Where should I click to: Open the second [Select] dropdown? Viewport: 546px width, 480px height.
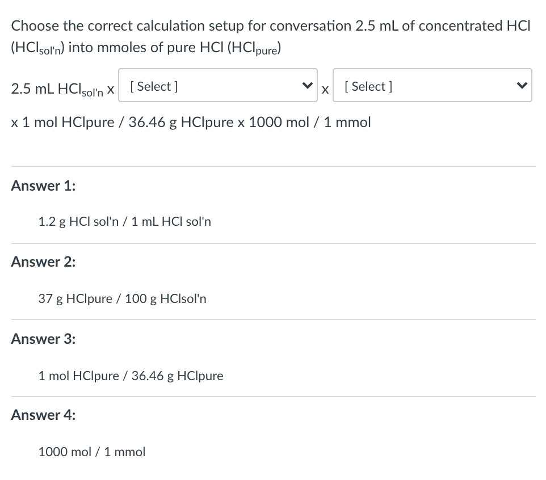431,86
